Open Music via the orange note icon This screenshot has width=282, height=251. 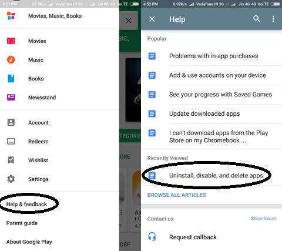11,60
